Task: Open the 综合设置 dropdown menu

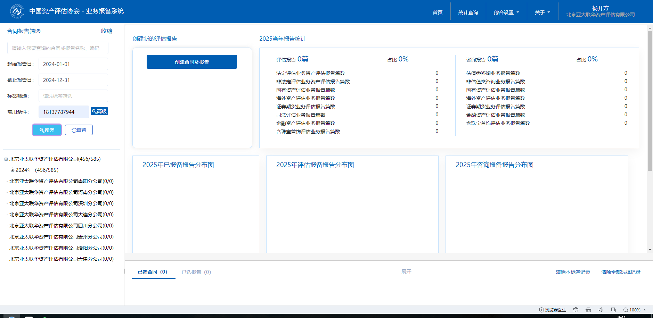Action: click(x=506, y=12)
